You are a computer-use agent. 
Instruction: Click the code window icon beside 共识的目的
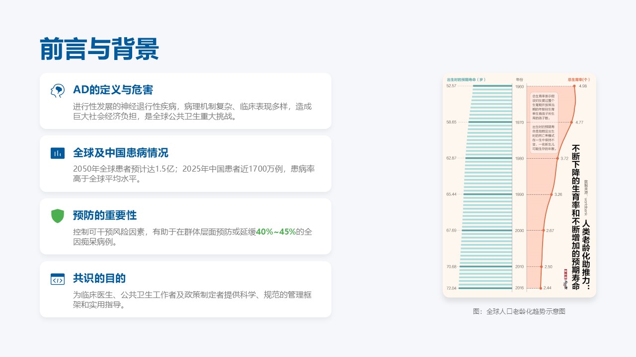click(58, 279)
